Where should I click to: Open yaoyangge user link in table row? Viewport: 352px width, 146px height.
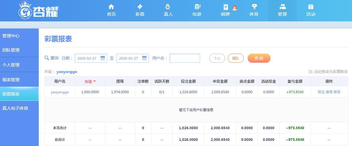[x=60, y=92]
